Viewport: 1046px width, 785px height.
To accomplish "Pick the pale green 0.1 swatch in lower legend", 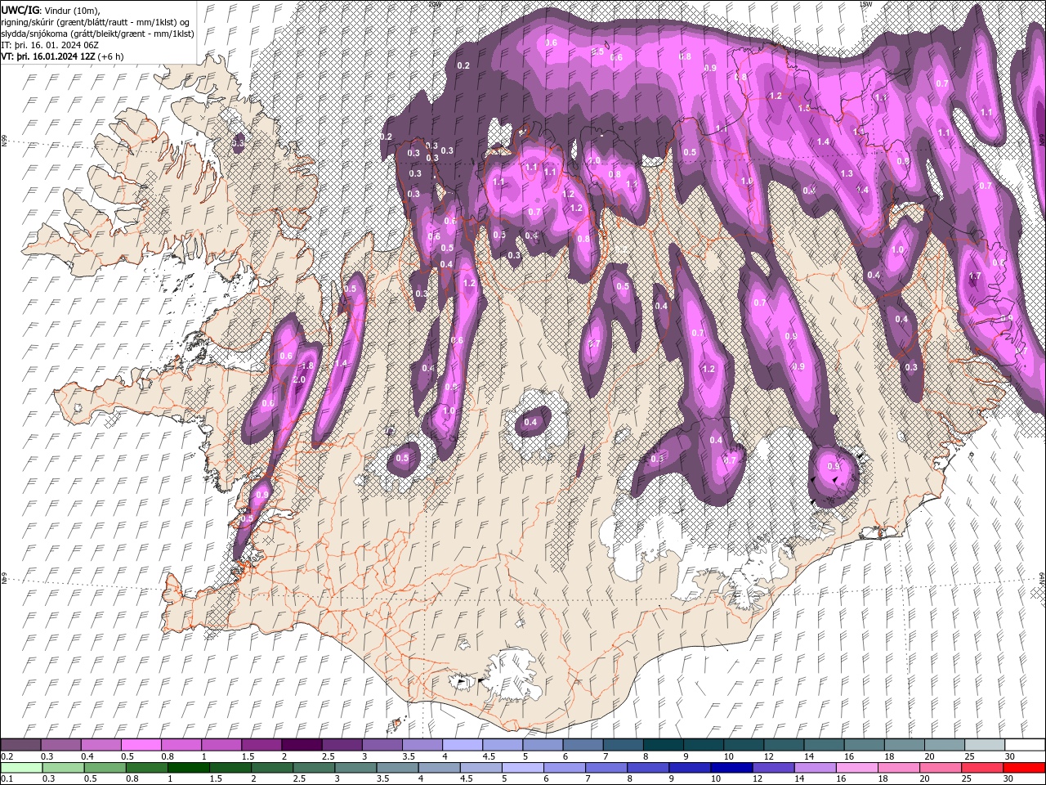I will (x=21, y=768).
